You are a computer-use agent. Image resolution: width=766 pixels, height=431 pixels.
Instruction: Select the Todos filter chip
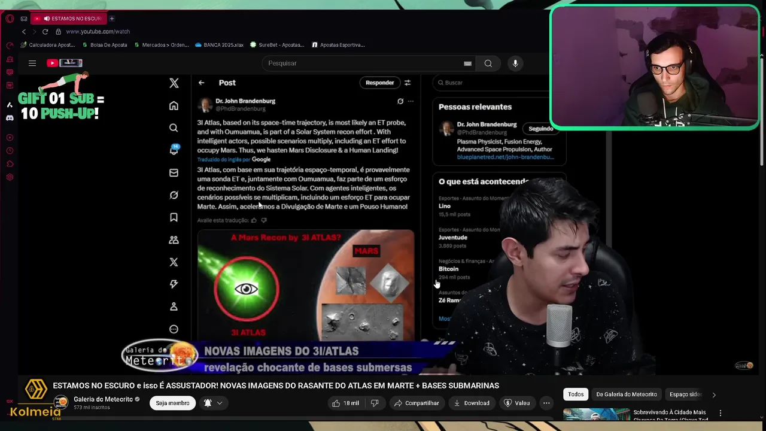click(576, 394)
